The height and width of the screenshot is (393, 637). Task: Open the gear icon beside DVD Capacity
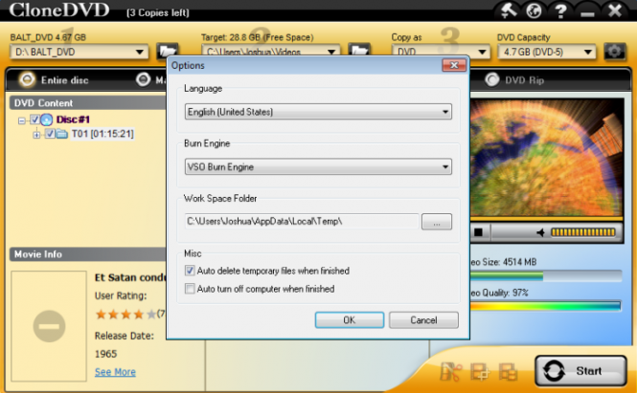(x=614, y=52)
